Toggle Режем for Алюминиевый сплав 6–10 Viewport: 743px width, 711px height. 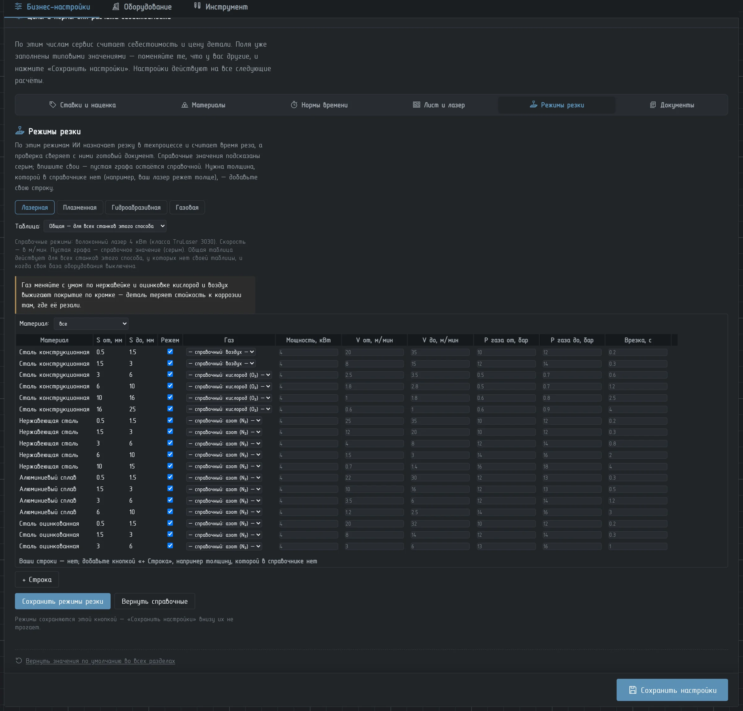tap(170, 511)
